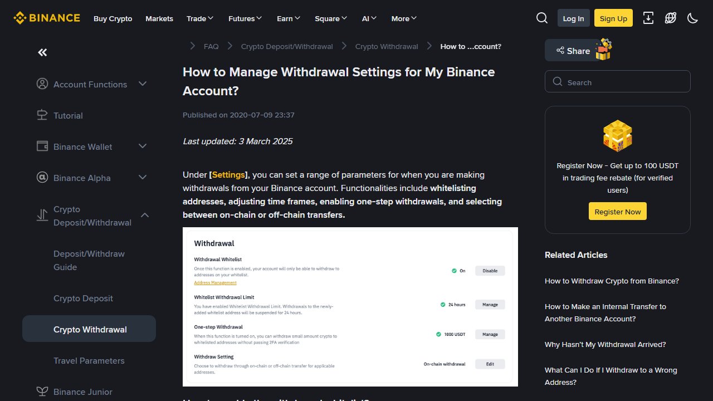The width and height of the screenshot is (713, 401).
Task: Click the Share button
Action: (x=573, y=50)
